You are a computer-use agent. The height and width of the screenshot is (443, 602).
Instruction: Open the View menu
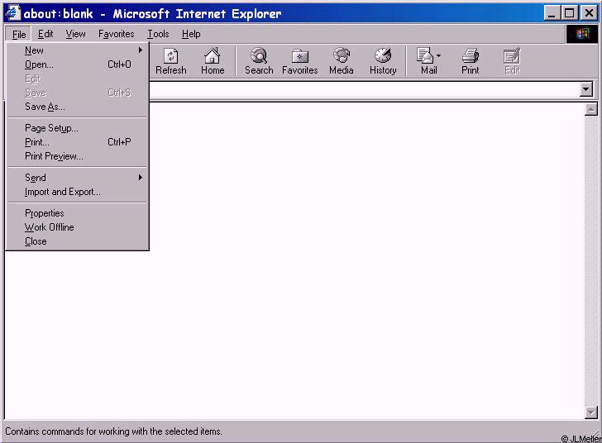[75, 34]
